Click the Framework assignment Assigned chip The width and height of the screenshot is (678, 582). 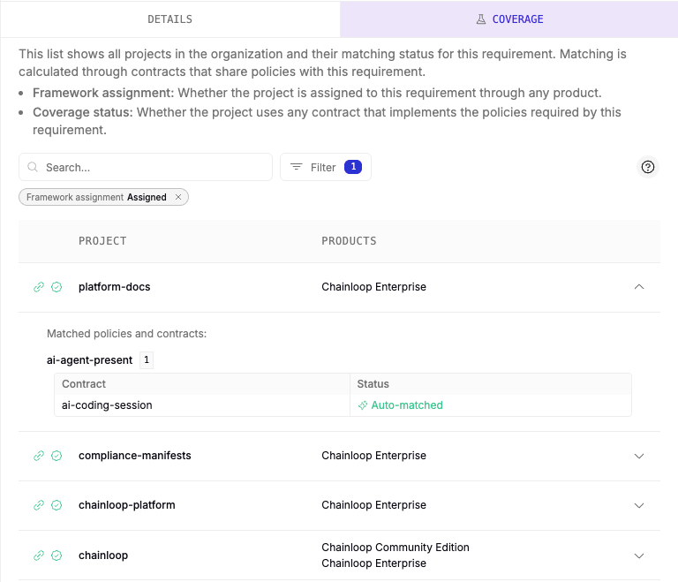[x=103, y=197]
